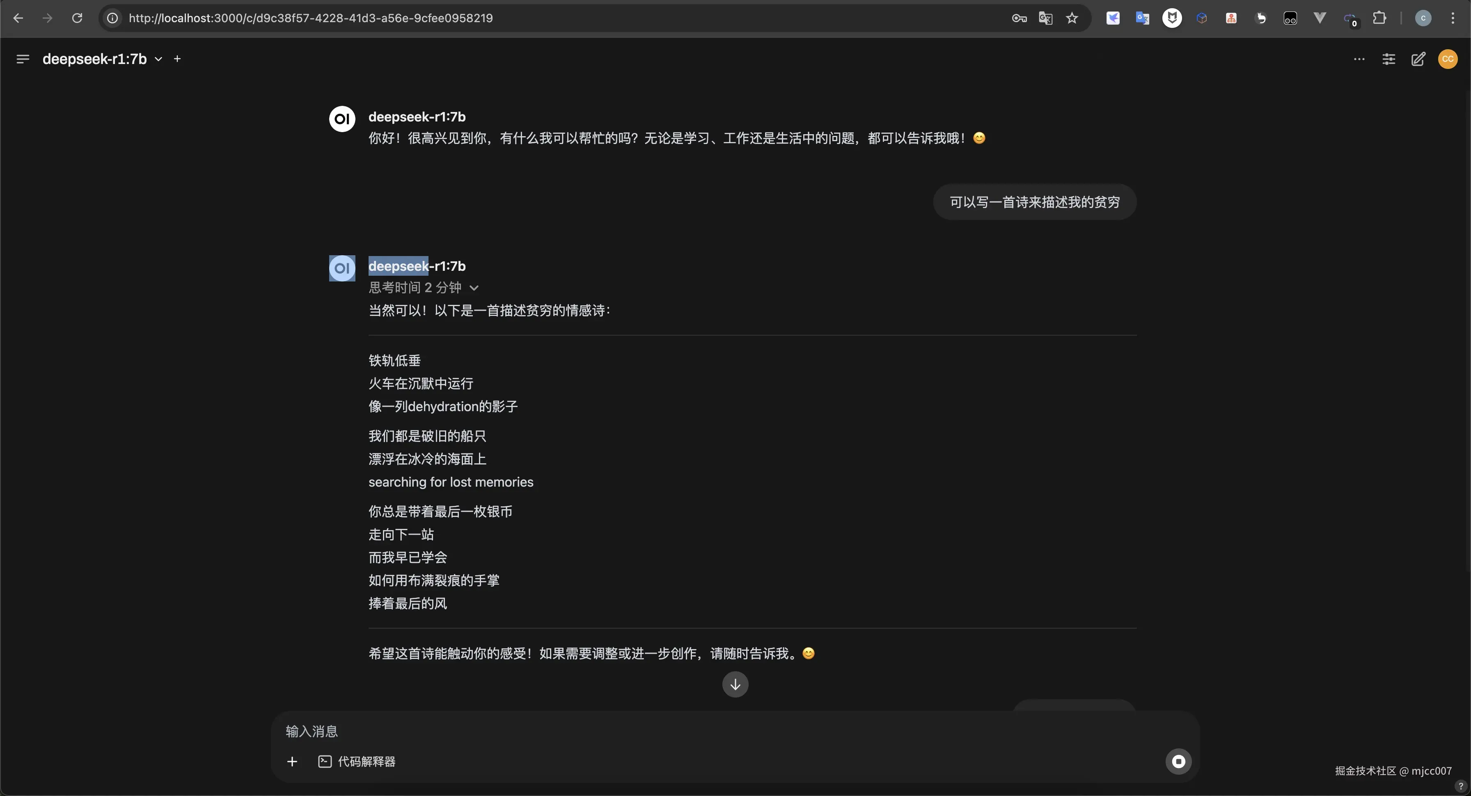Open the three-dots chat options menu
The height and width of the screenshot is (796, 1471).
pyautogui.click(x=1359, y=59)
